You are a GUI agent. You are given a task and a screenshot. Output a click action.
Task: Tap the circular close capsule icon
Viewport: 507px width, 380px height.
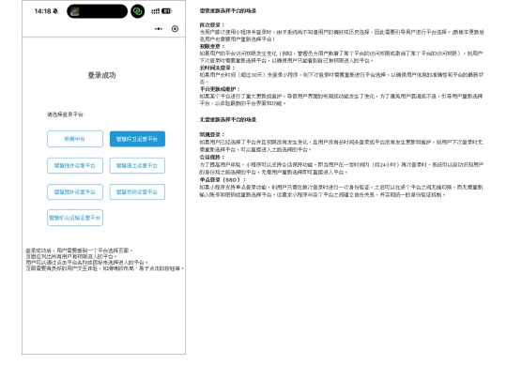click(175, 29)
